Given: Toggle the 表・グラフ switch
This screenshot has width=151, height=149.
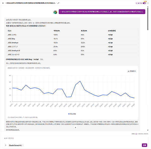Looking at the screenshot, I should [144, 3].
